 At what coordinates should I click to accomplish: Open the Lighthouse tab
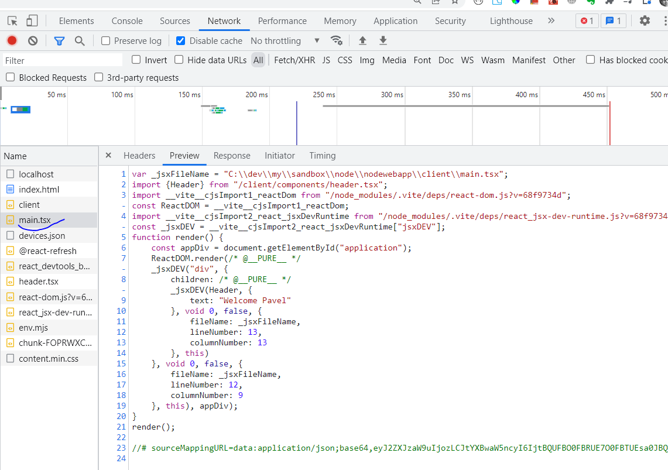pos(511,21)
